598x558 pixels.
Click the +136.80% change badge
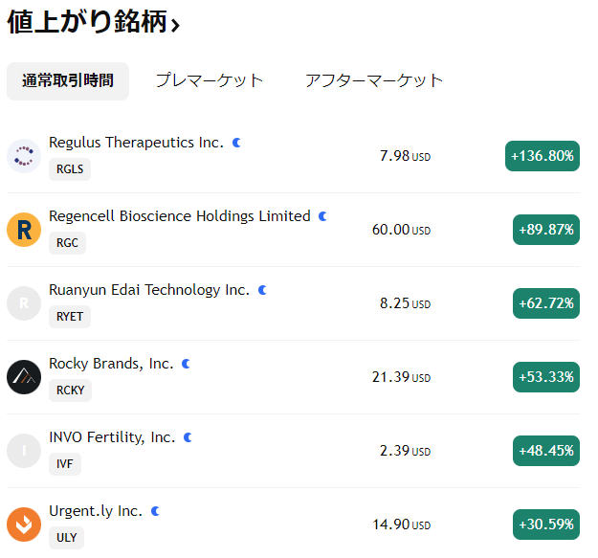pyautogui.click(x=543, y=156)
